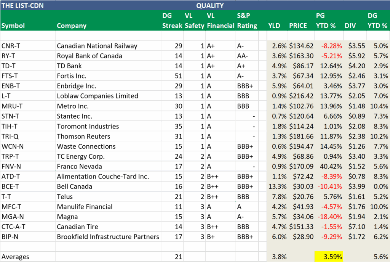390x262 pixels.
Task: Select Franco Nevada PG YTD 40.42%
Action: pyautogui.click(x=329, y=166)
